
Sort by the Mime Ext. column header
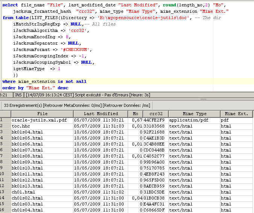click(236, 114)
